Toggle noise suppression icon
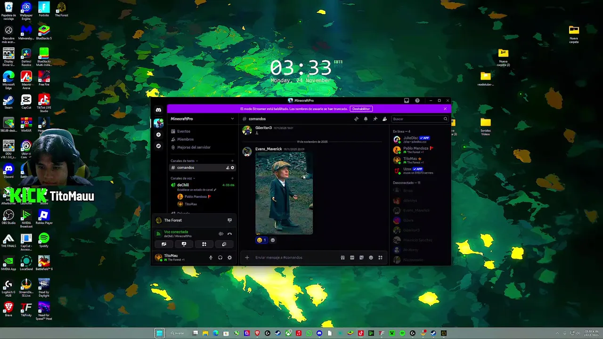 [x=220, y=234]
